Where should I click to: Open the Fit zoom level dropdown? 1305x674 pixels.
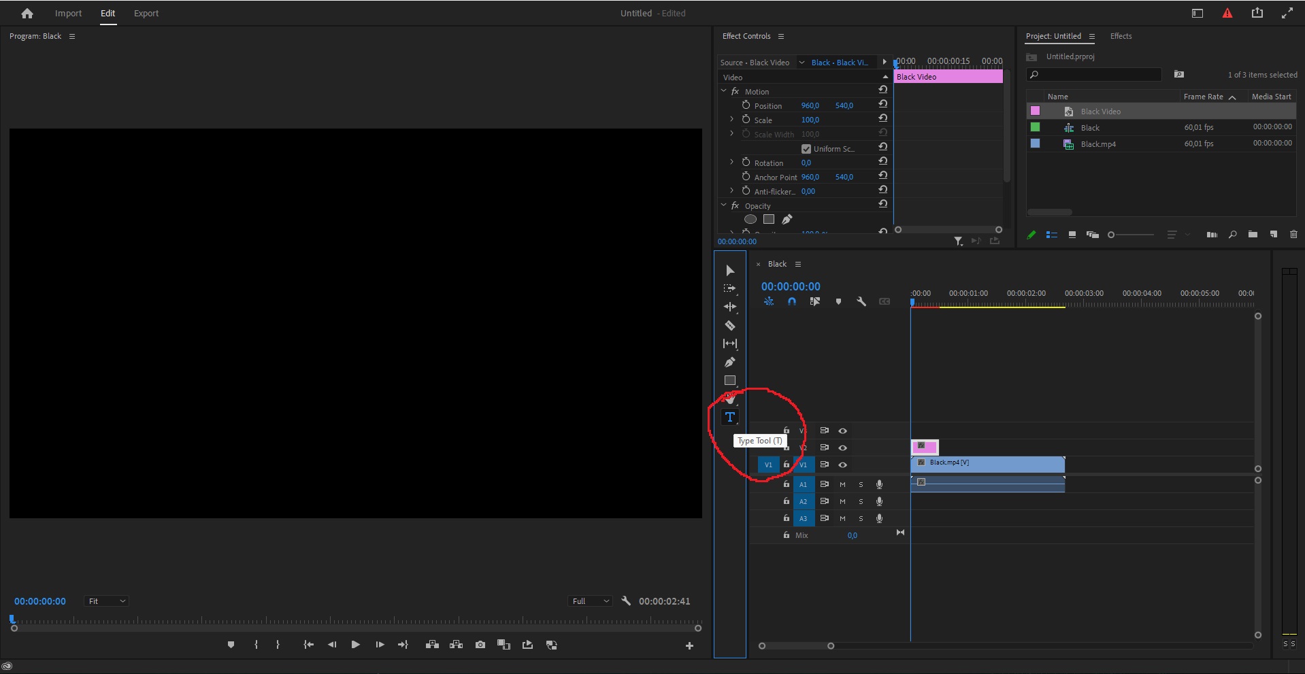point(107,601)
